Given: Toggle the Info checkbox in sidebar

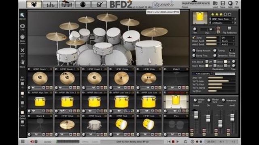Looking at the screenshot, I should 22,122.
